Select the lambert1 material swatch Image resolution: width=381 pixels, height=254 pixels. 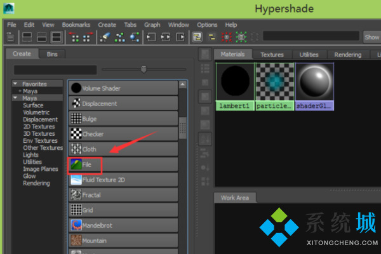coord(235,84)
